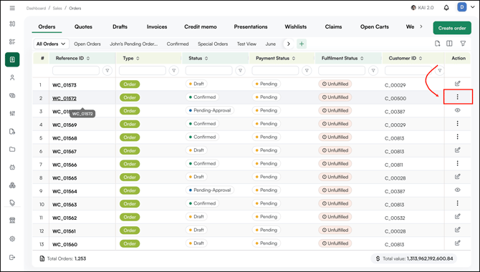Show more top tabs with right chevron

(421, 26)
